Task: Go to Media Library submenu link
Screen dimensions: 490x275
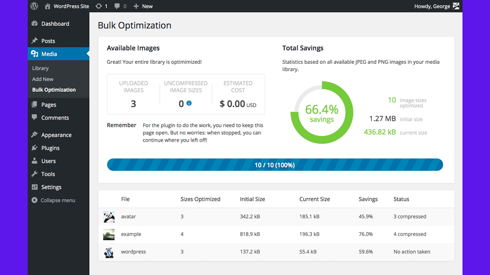Action: 40,68
